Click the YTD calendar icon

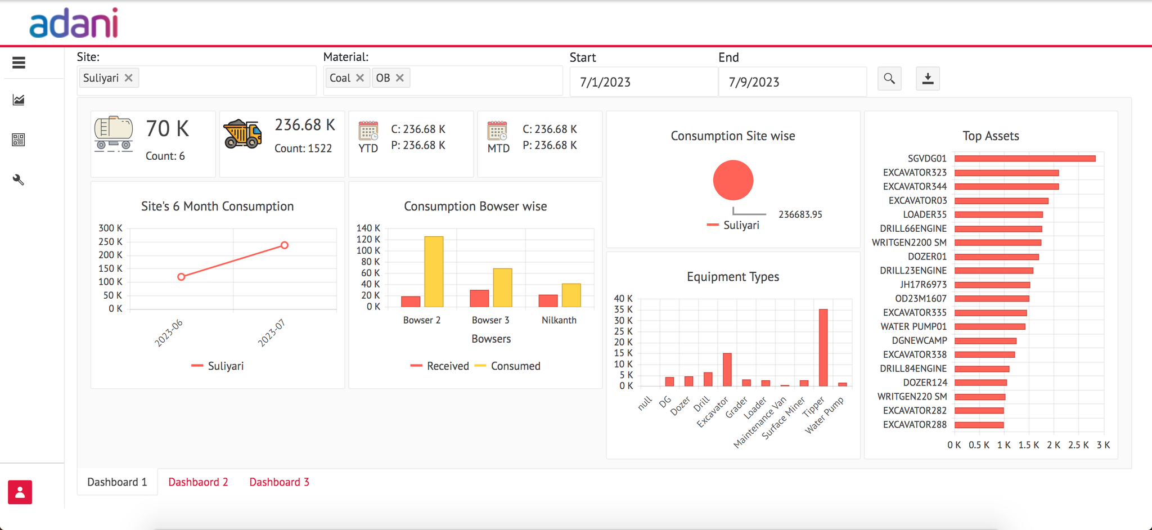click(x=368, y=131)
